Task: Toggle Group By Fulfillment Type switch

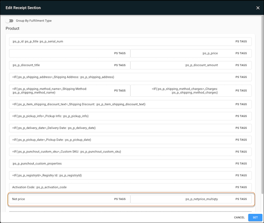Action: click(x=9, y=21)
